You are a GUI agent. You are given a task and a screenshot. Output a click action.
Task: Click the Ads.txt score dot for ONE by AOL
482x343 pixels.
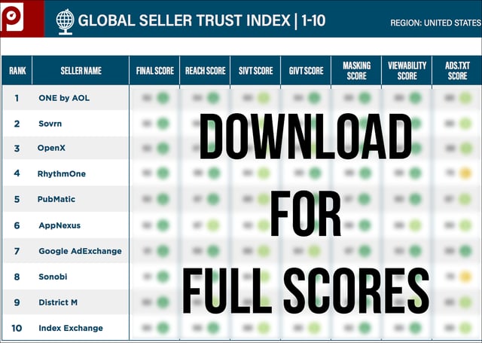465,98
